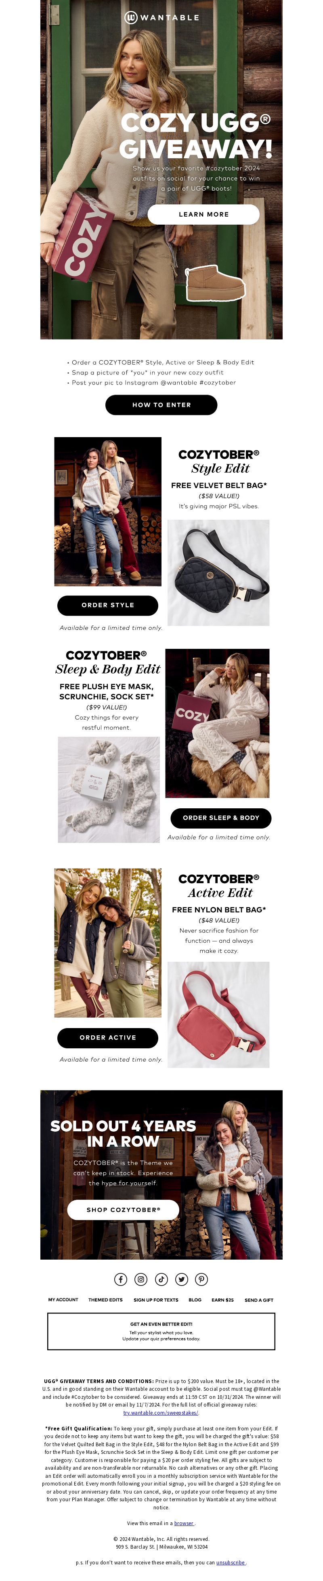Open the TikTok social icon

[161, 1279]
